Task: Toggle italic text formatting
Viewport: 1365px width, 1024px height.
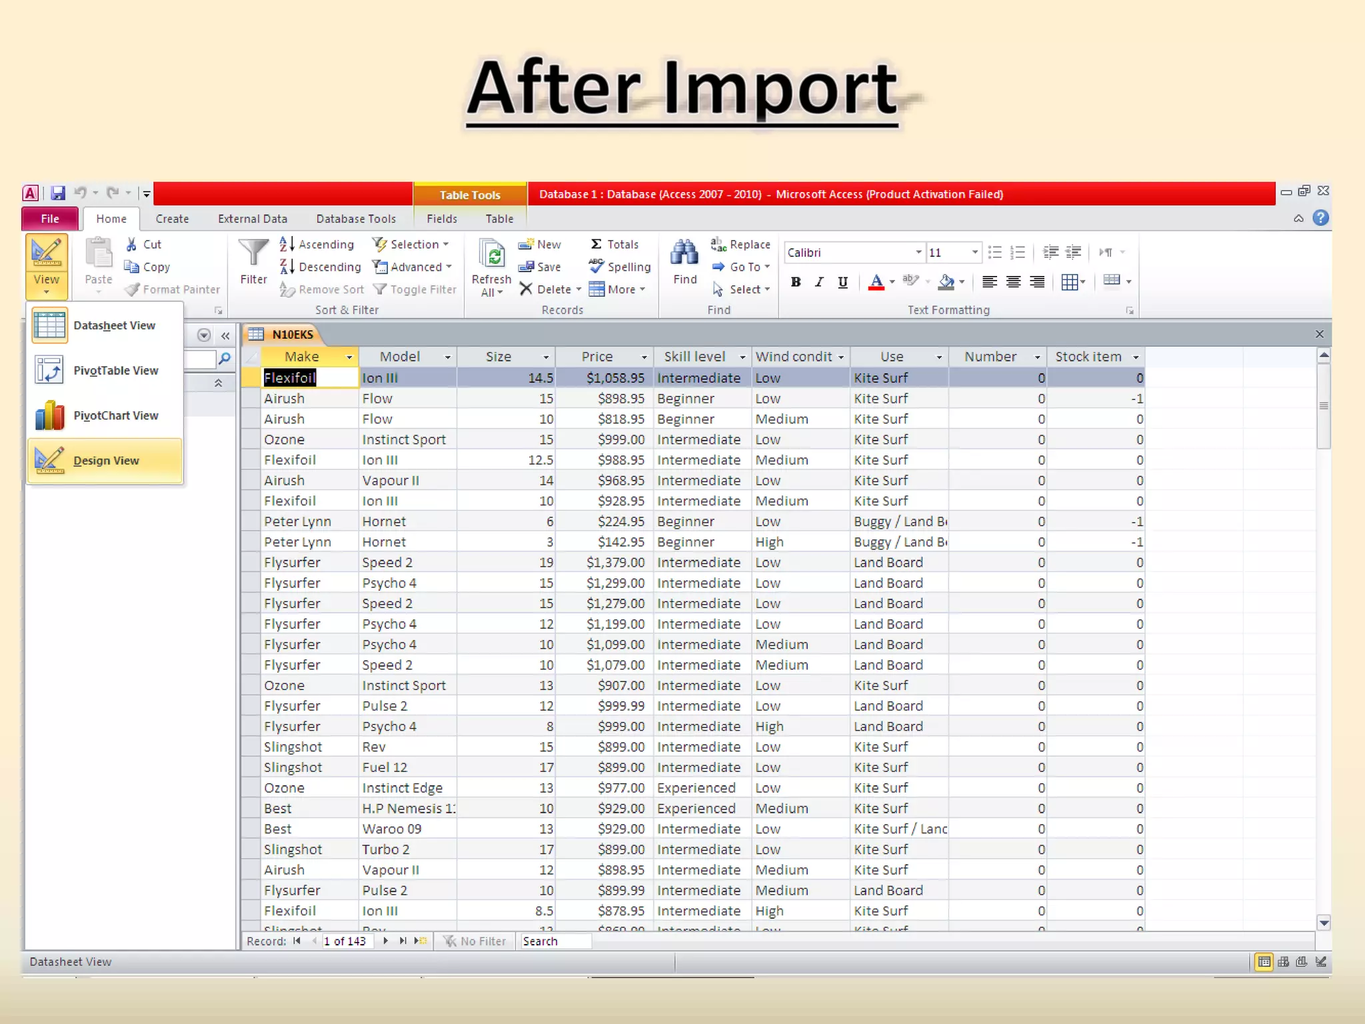Action: point(819,282)
